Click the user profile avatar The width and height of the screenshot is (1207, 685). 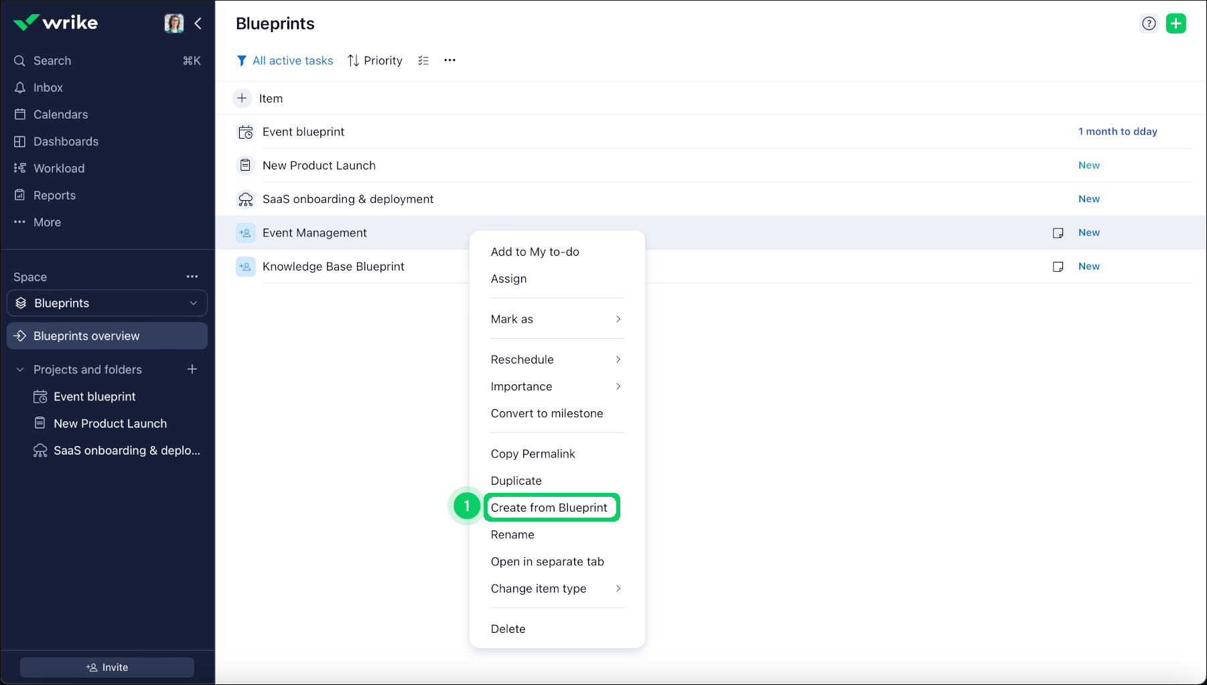tap(174, 23)
